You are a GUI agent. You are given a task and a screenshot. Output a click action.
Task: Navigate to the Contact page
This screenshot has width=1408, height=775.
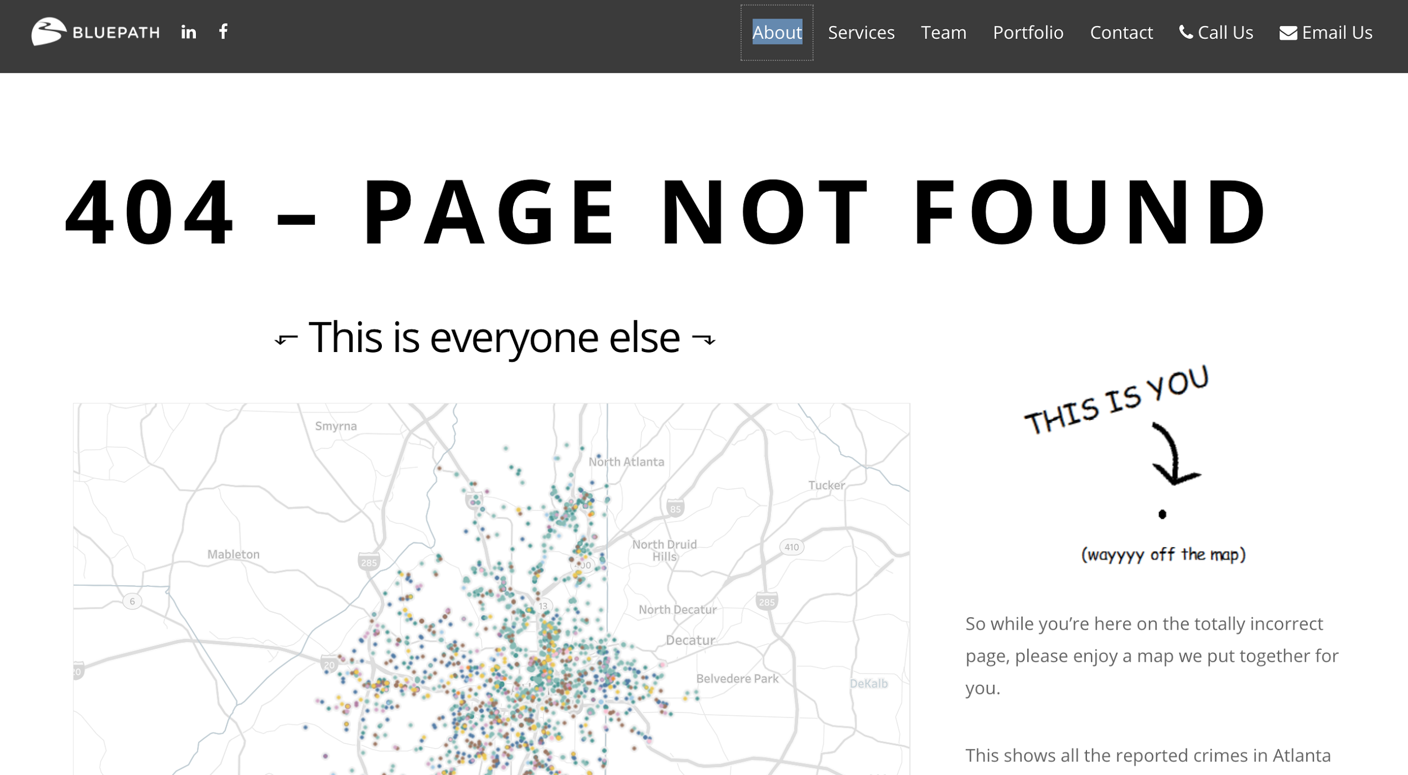[x=1121, y=32]
